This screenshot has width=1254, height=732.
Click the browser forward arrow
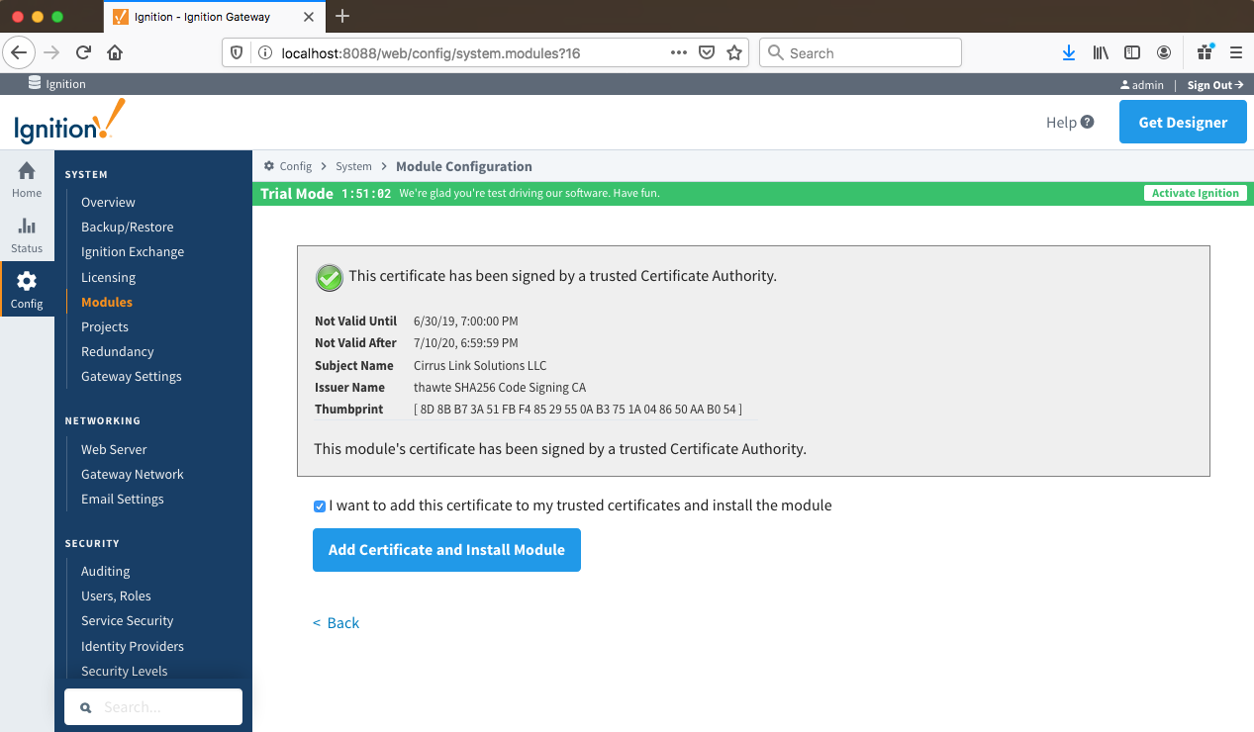coord(51,52)
